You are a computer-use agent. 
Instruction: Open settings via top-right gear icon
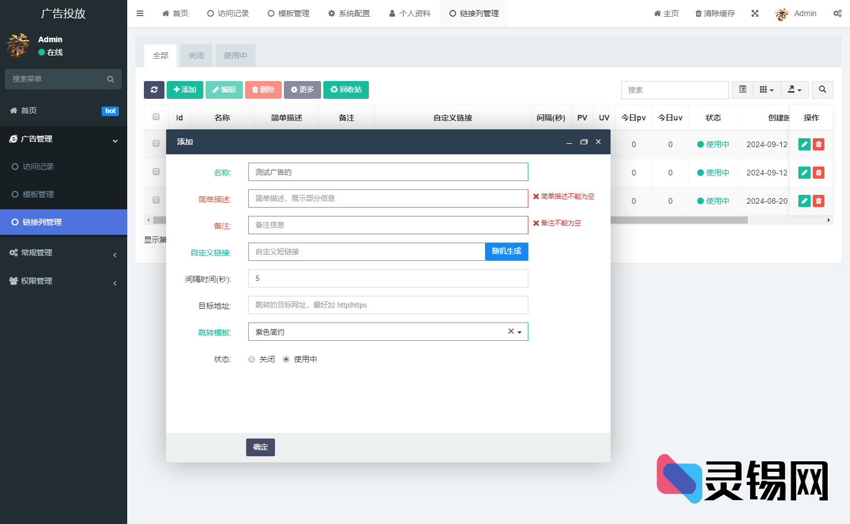[x=838, y=13]
